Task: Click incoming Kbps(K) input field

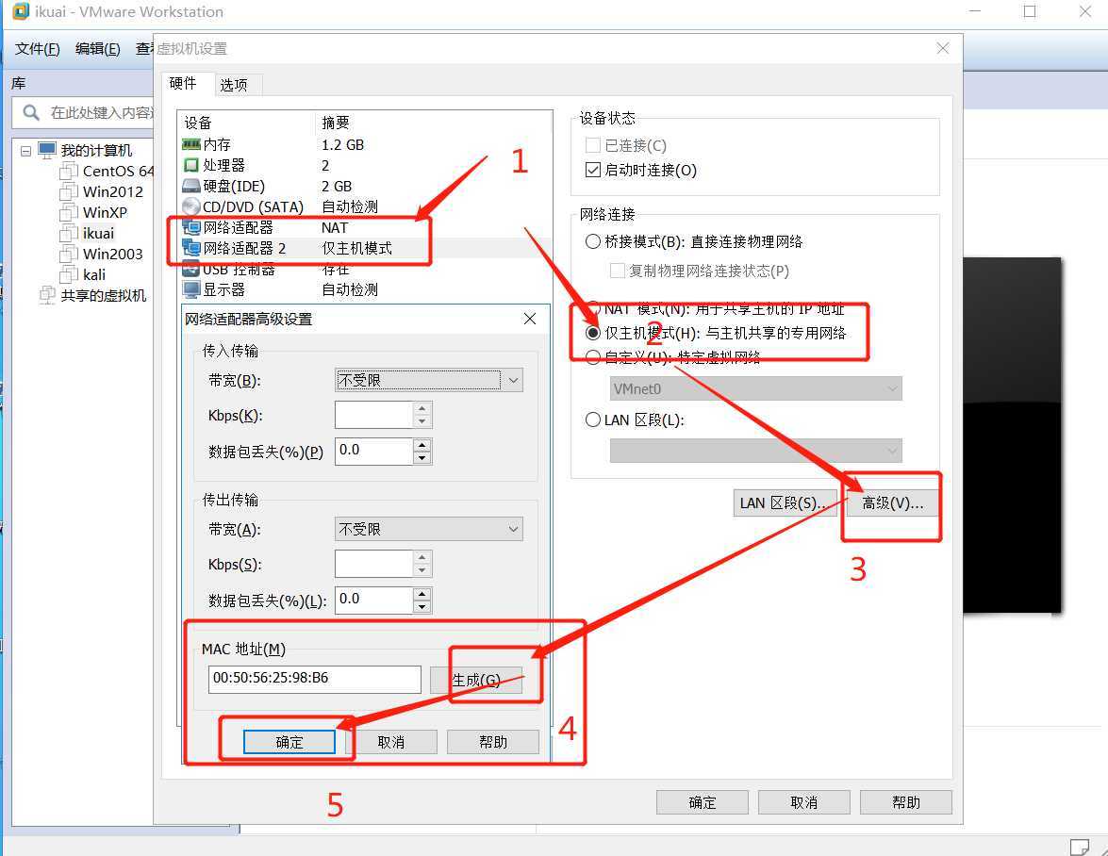Action: coord(373,416)
